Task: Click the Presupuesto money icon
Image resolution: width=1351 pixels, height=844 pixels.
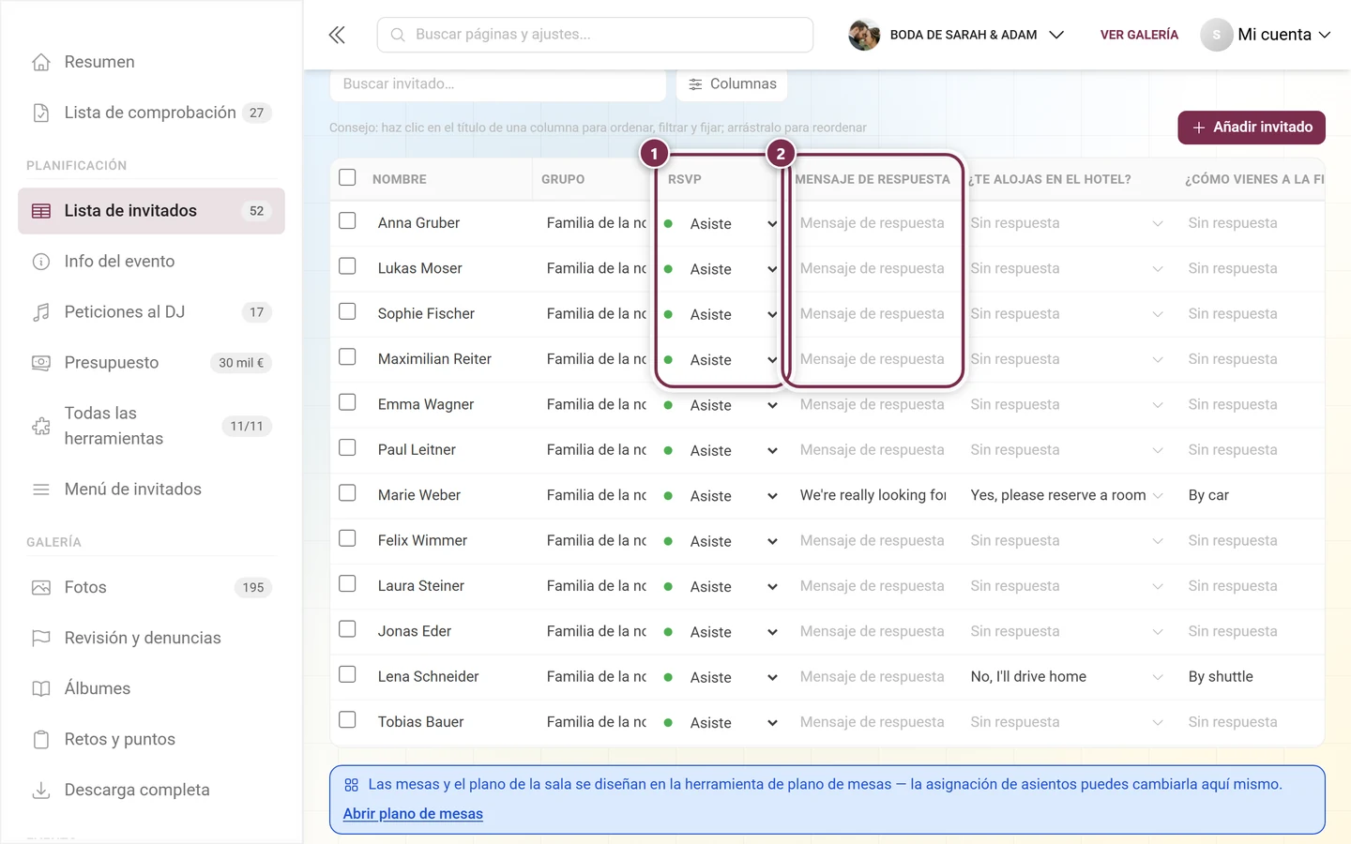Action: [41, 363]
